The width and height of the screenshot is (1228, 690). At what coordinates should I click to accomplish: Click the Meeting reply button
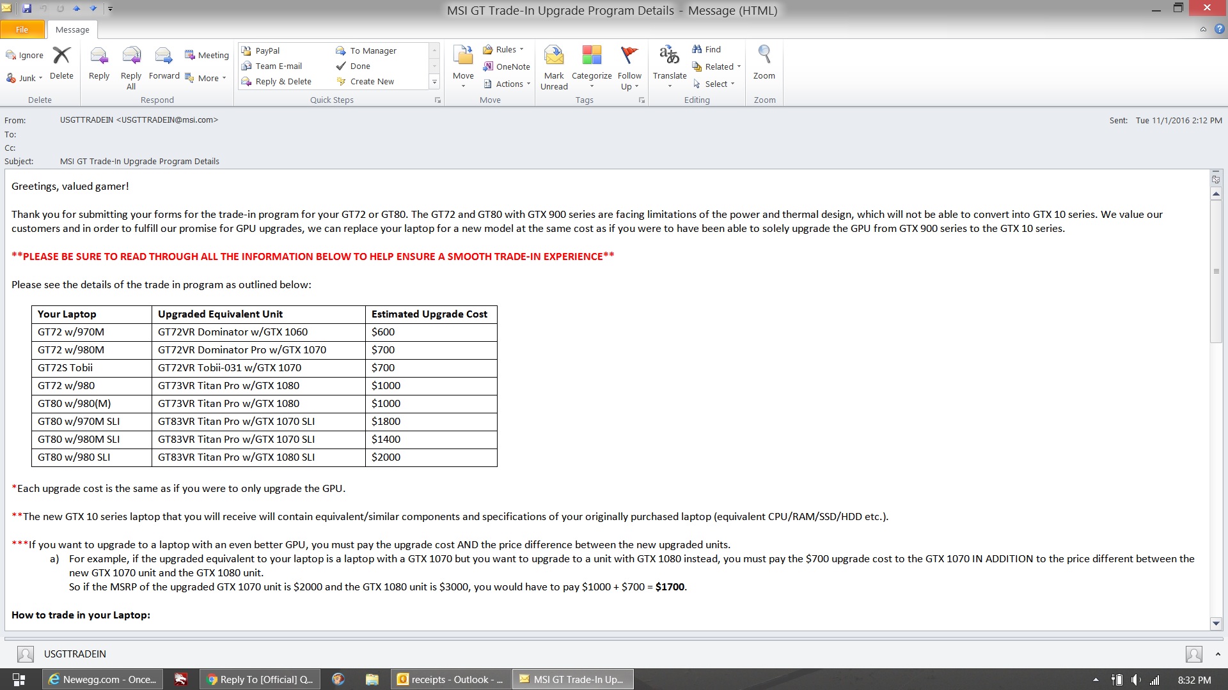point(207,56)
